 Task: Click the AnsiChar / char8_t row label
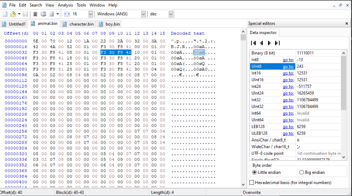pos(269,140)
